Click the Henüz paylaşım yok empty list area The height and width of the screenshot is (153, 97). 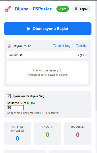coord(48,72)
